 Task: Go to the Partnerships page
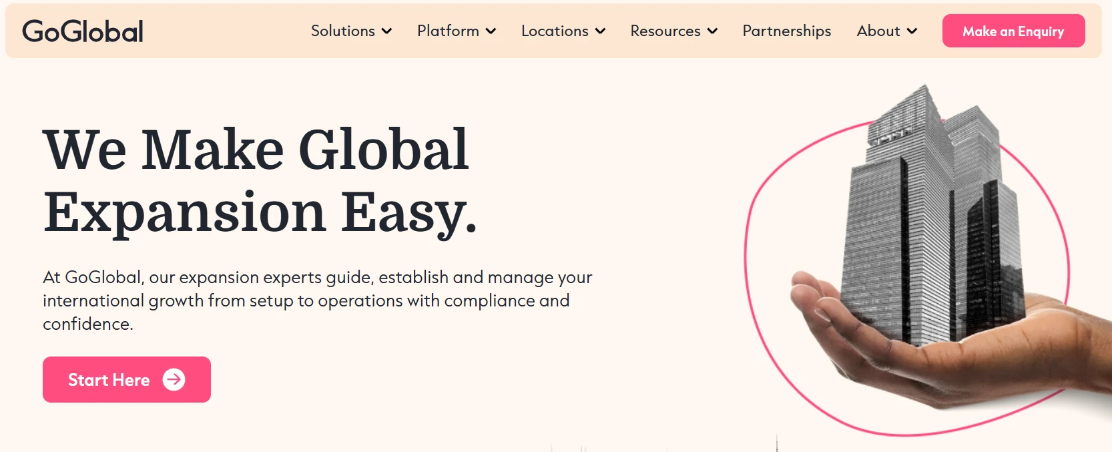tap(787, 31)
